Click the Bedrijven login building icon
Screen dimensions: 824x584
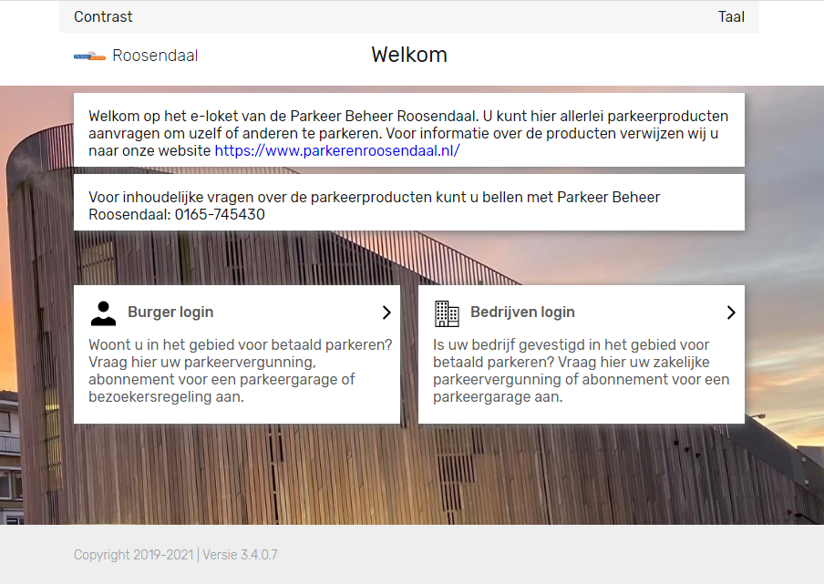pyautogui.click(x=447, y=313)
